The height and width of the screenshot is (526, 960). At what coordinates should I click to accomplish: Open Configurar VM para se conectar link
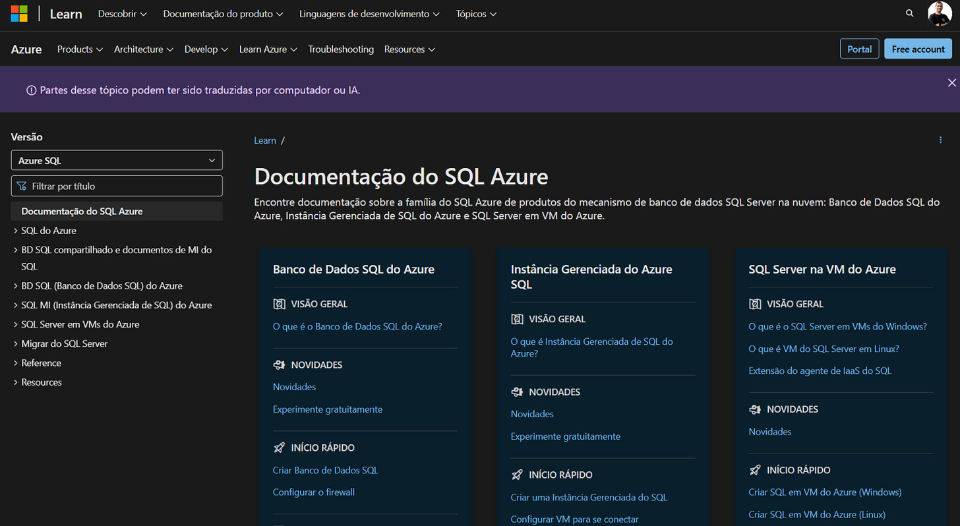pos(575,519)
